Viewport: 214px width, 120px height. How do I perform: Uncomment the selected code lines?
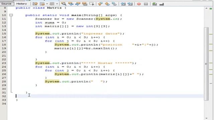[x=162, y=4]
